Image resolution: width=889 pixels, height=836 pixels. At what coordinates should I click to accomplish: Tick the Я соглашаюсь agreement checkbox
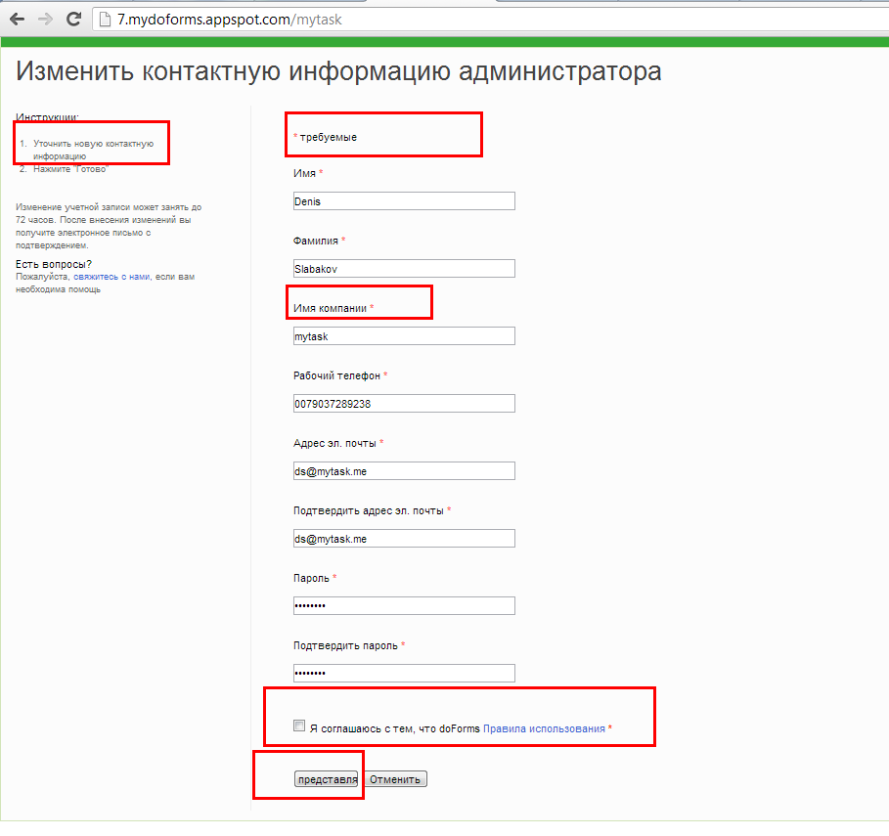299,726
